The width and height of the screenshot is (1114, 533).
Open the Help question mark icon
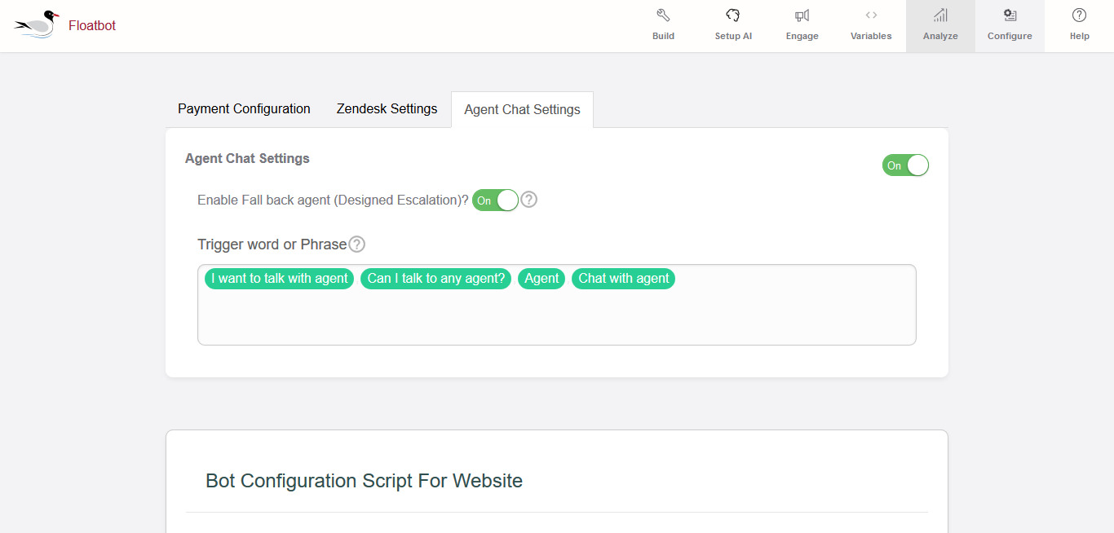pos(1079,15)
